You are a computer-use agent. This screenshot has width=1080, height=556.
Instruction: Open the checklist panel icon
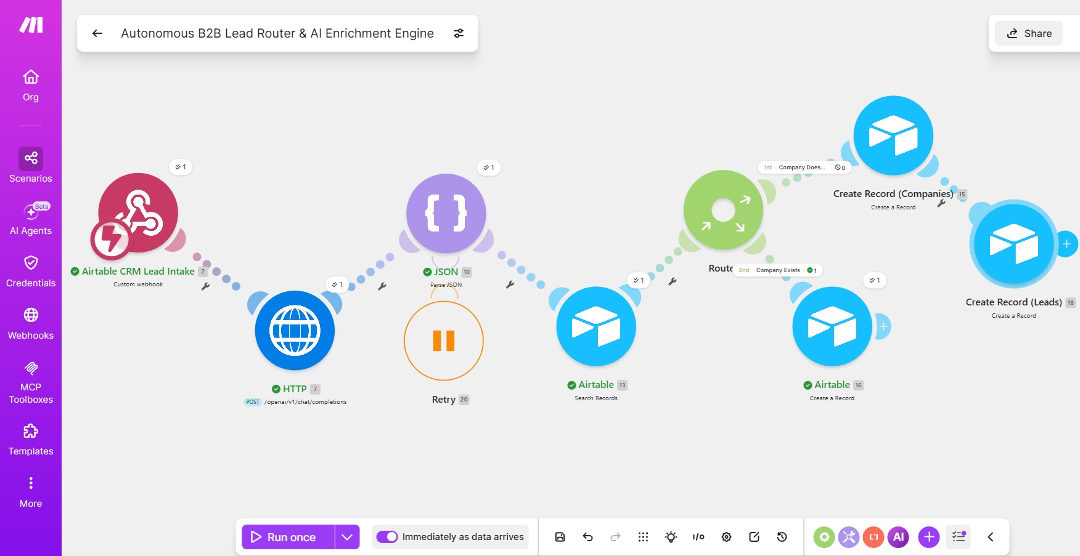click(959, 537)
